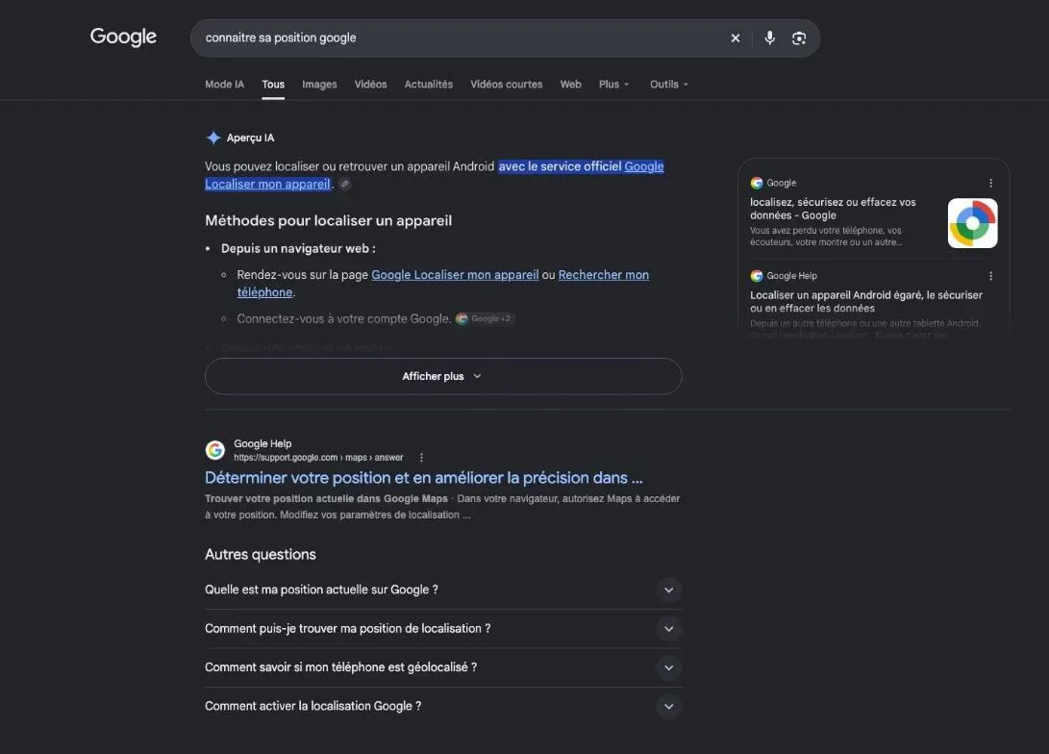Screen dimensions: 1049x754
Task: Click Méthodes pour localiser un appareil heading
Action: 329,221
